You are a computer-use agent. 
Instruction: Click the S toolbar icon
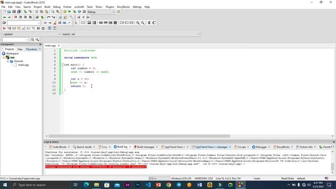149,23
